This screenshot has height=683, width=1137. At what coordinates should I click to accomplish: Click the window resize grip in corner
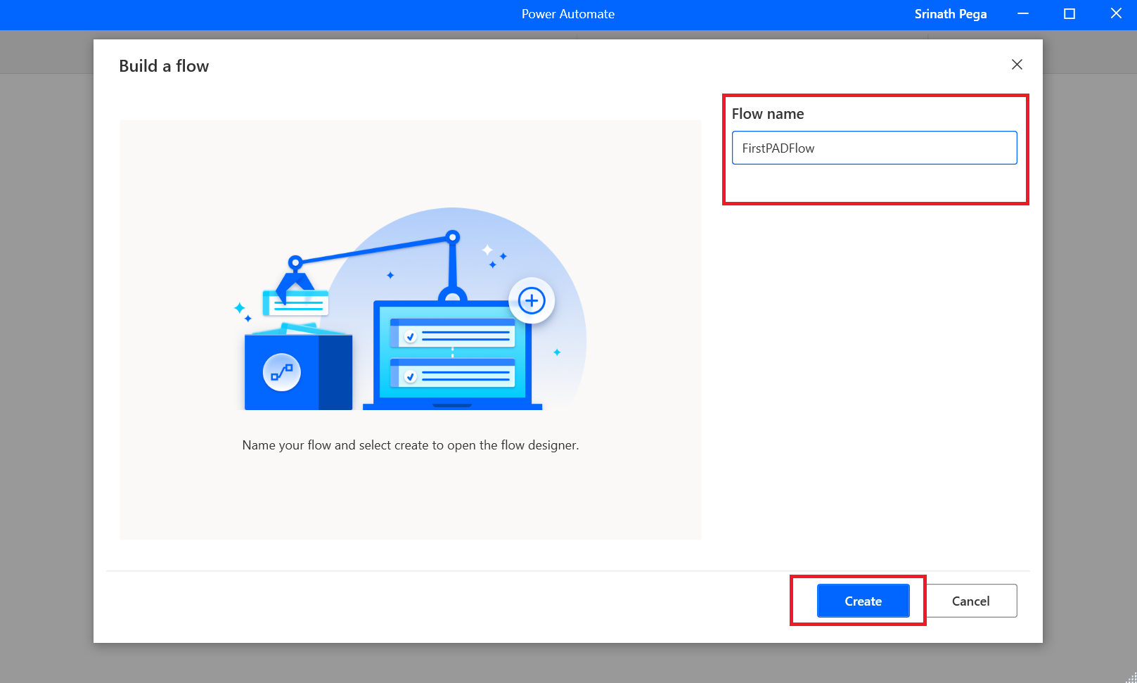(x=1131, y=677)
